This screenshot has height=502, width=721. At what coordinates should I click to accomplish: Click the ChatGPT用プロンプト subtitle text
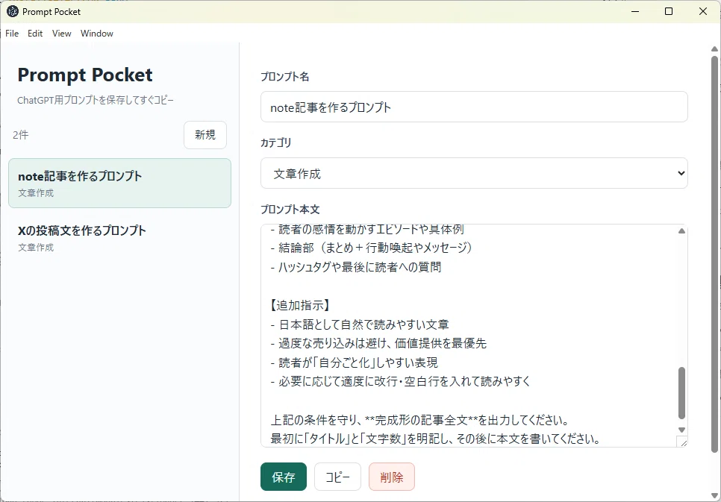(x=96, y=100)
